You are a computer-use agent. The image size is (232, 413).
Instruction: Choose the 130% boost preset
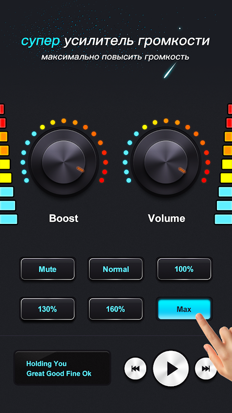pos(48,309)
